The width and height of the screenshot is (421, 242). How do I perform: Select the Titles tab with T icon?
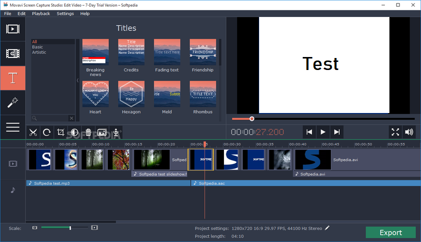[x=13, y=78]
